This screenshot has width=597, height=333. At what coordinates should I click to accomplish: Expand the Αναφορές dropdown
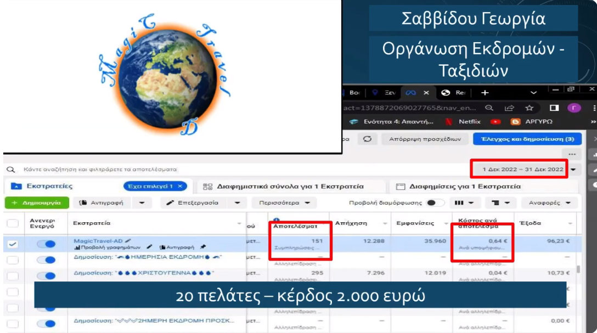coord(550,203)
